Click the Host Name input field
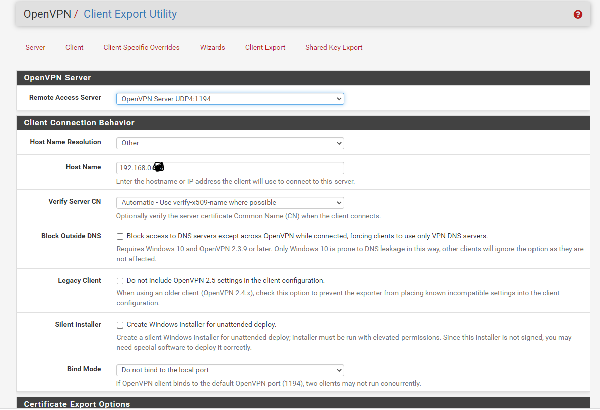Image resolution: width=600 pixels, height=410 pixels. (230, 168)
